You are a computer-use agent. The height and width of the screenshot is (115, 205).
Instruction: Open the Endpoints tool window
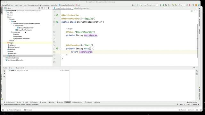(x=88, y=102)
